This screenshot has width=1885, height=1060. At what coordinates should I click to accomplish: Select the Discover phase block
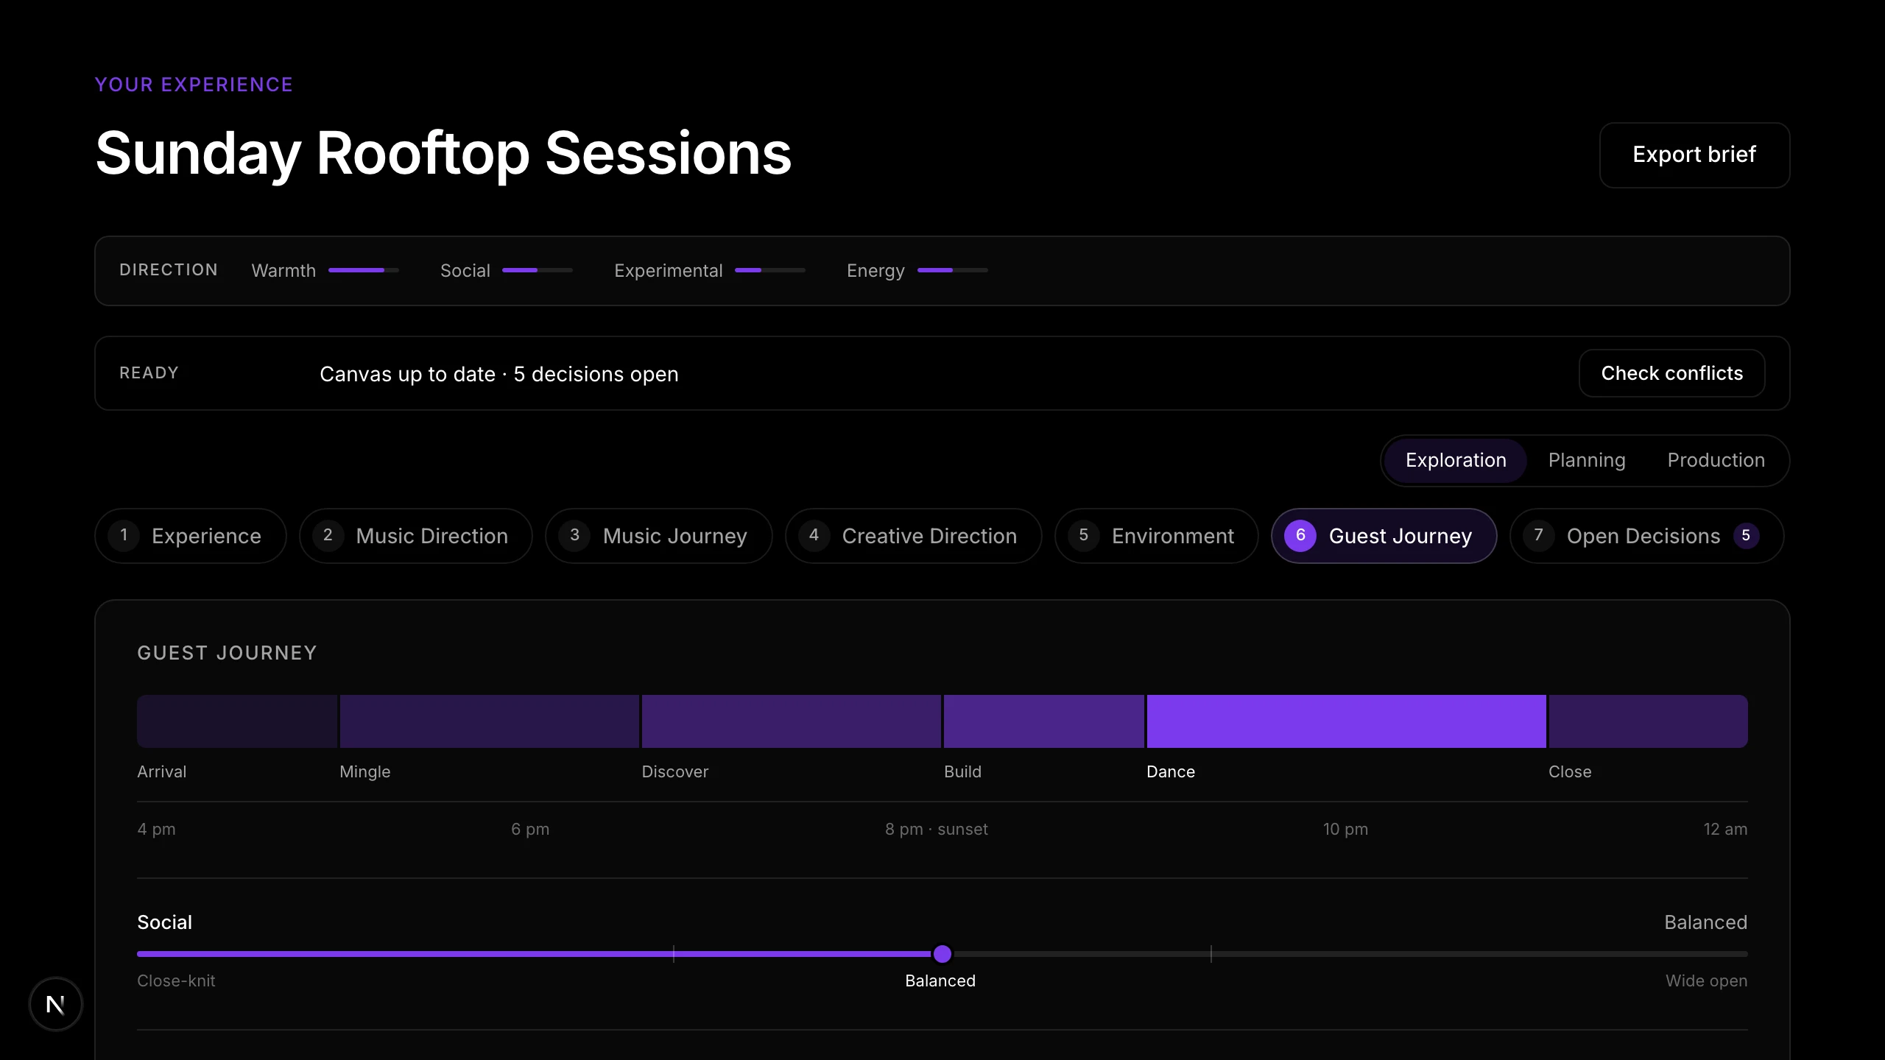792,721
